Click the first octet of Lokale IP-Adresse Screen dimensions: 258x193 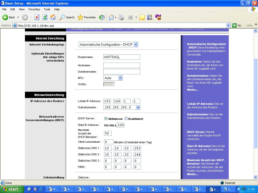(107, 101)
